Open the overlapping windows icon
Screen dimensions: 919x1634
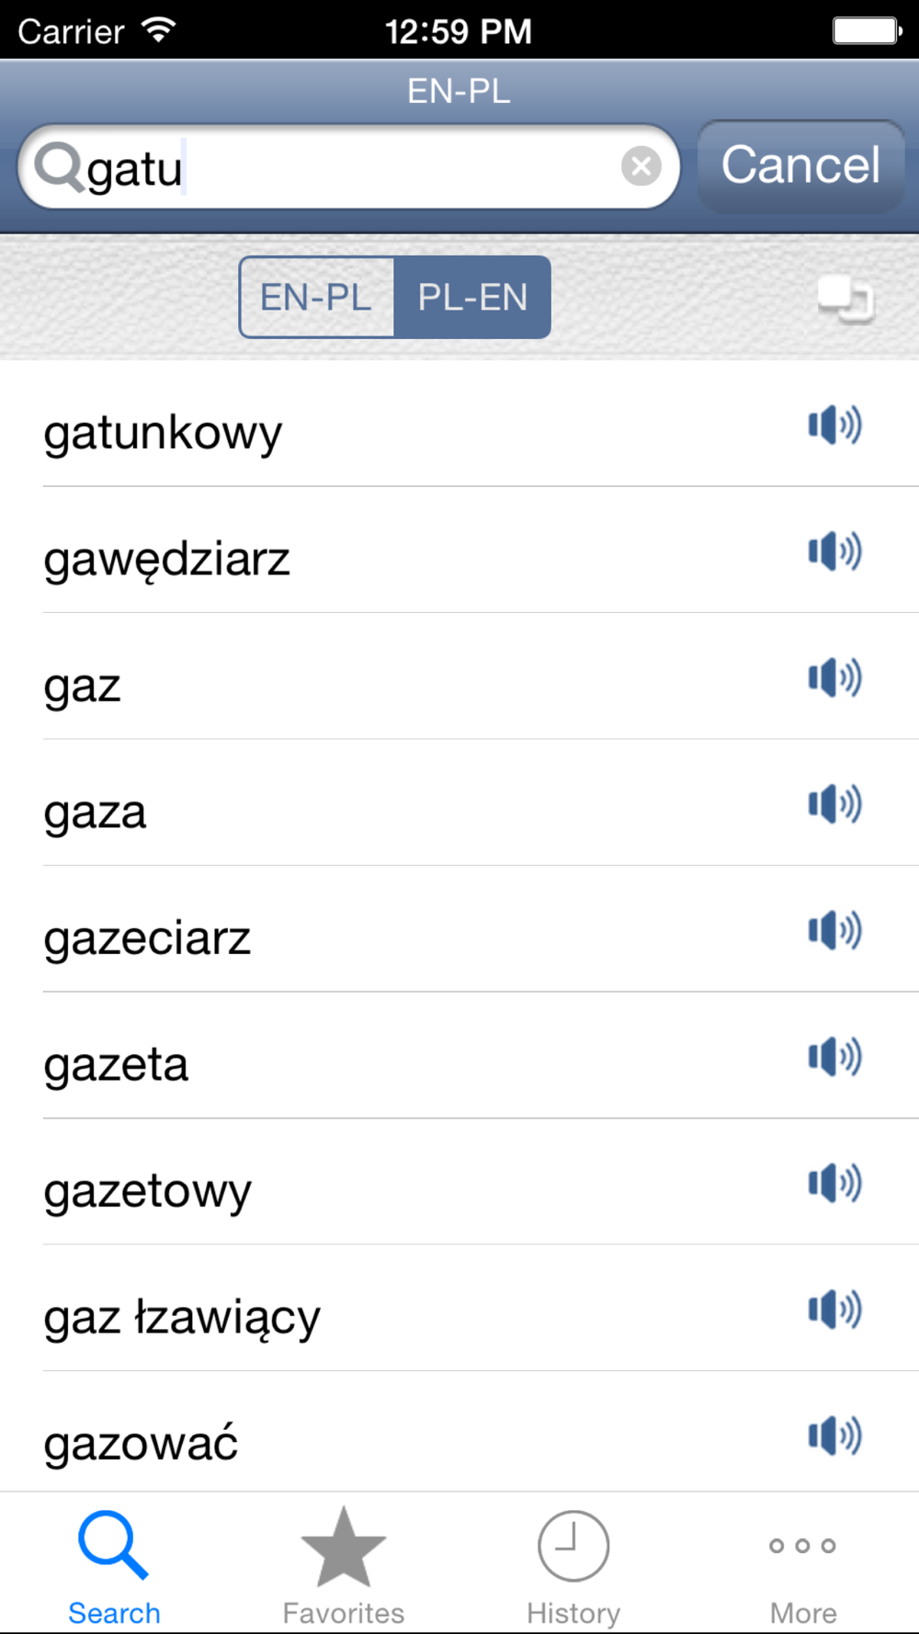(x=845, y=299)
